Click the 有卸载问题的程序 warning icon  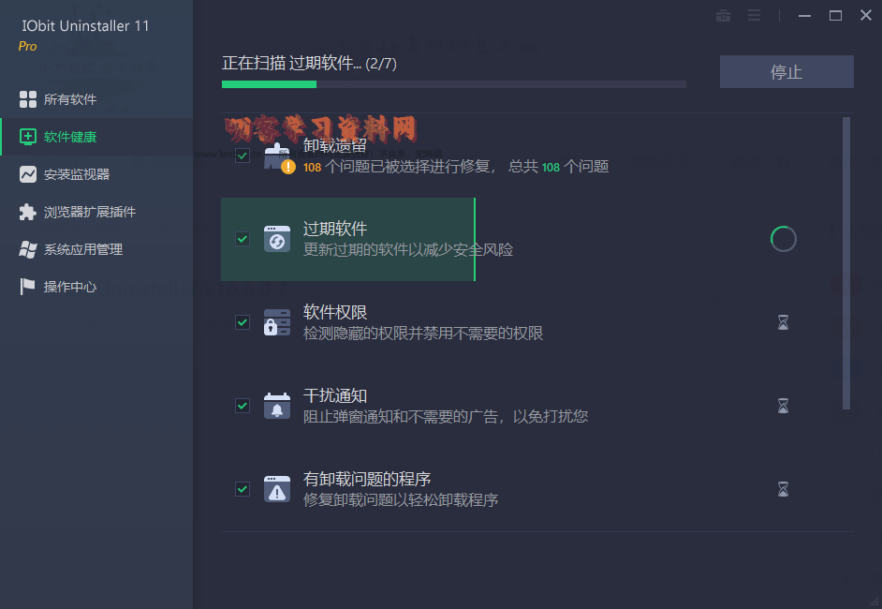tap(277, 488)
